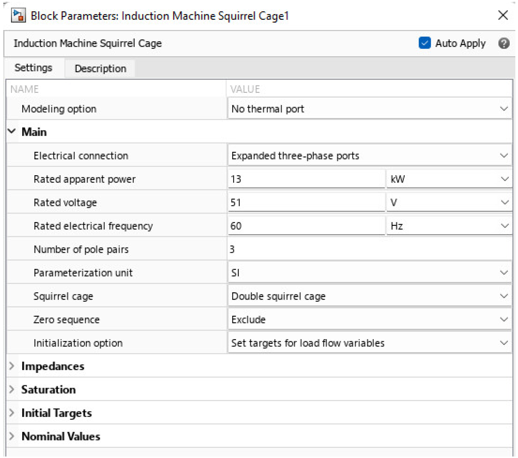This screenshot has height=458, width=518.
Task: Edit the Number of pole pairs field
Action: click(x=370, y=249)
